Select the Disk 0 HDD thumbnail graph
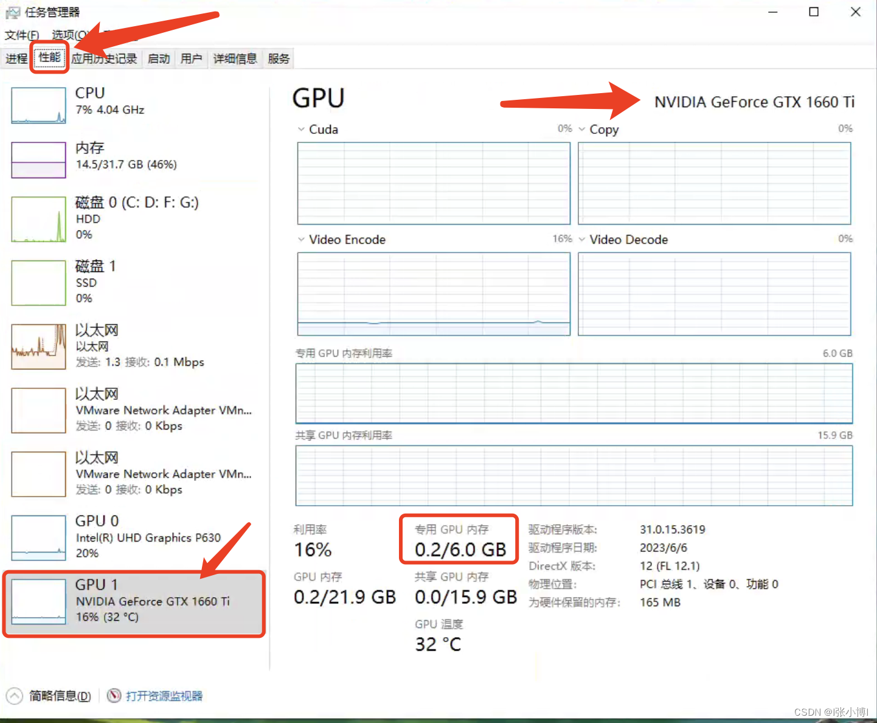Image resolution: width=877 pixels, height=723 pixels. click(39, 219)
